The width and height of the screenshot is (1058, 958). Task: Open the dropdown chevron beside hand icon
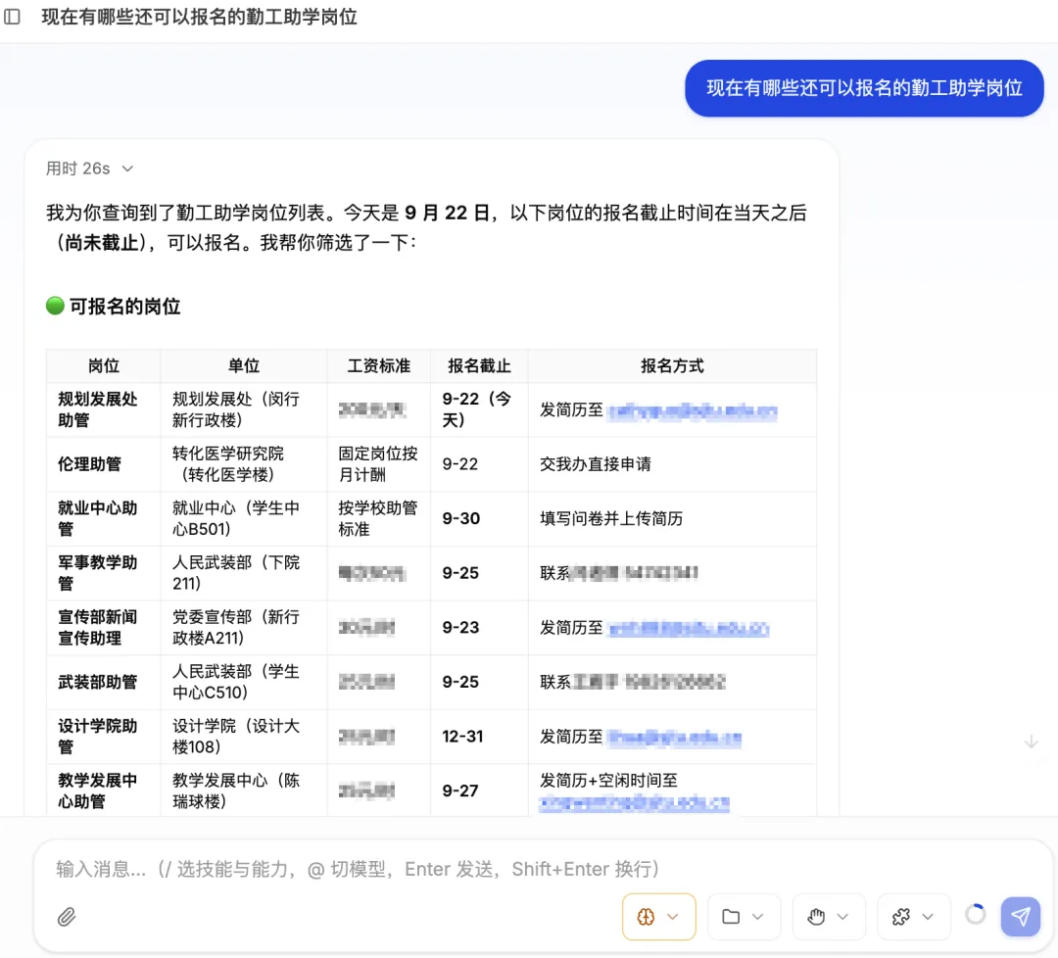pos(842,917)
